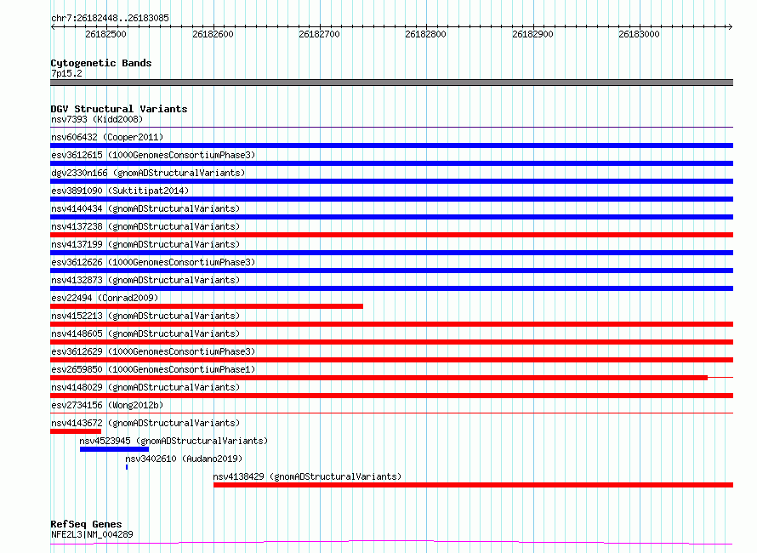Click esv3612629 (1000GenomesConsortiumPhase3) label
This screenshot has height=553, width=757.
153,351
